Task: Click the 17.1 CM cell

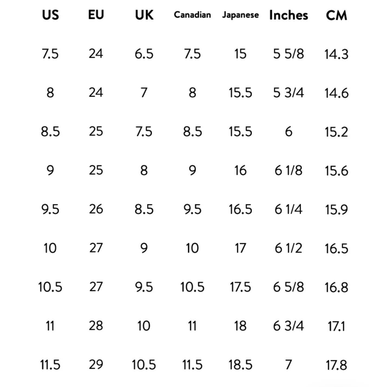Action: [x=336, y=326]
